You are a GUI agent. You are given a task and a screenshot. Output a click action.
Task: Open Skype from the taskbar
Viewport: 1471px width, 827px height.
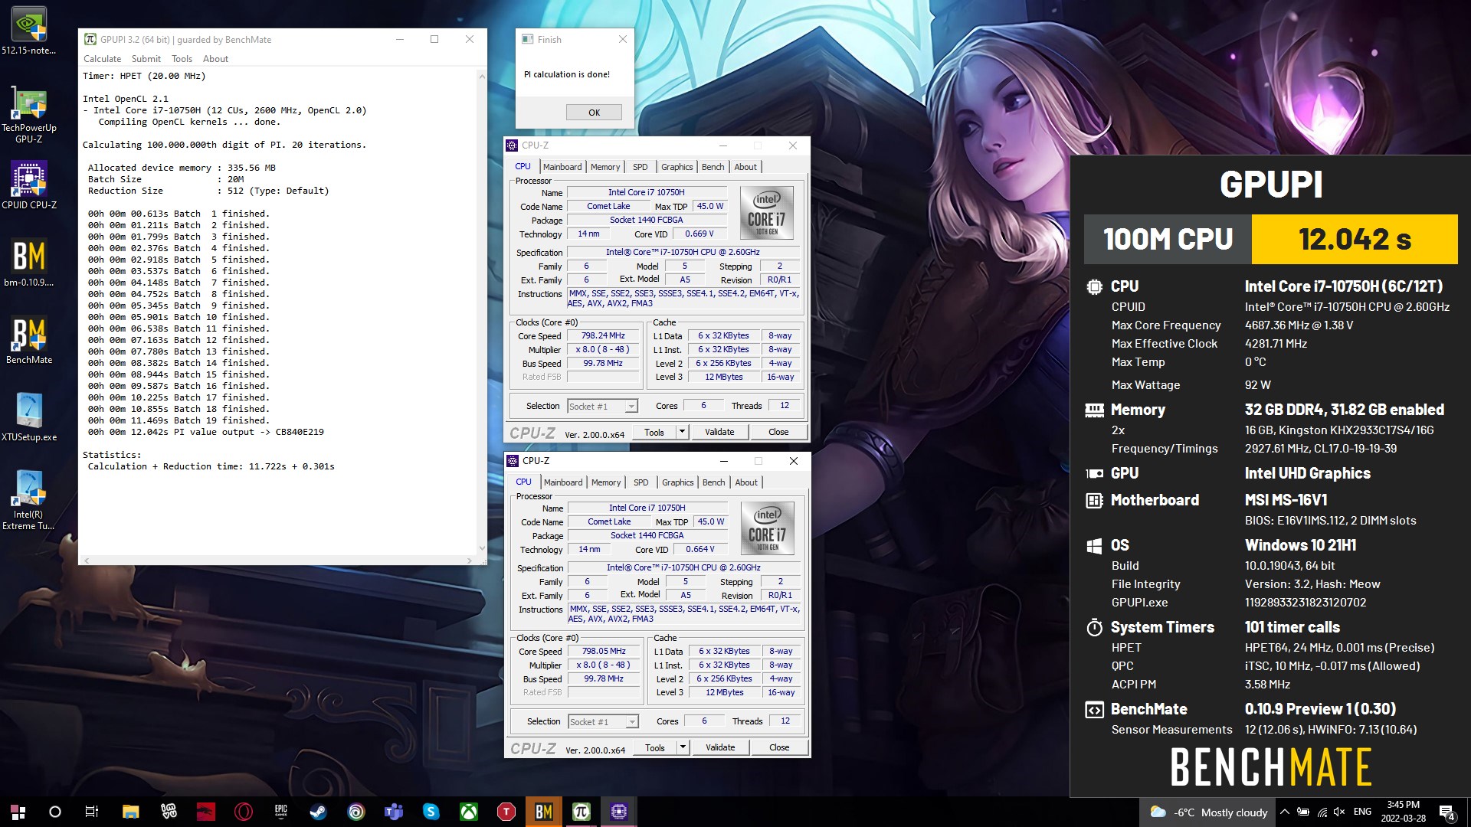(x=431, y=812)
